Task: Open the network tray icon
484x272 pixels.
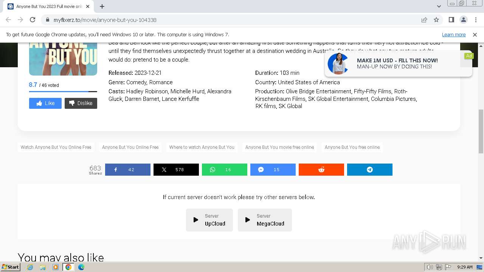Action: click(439, 267)
